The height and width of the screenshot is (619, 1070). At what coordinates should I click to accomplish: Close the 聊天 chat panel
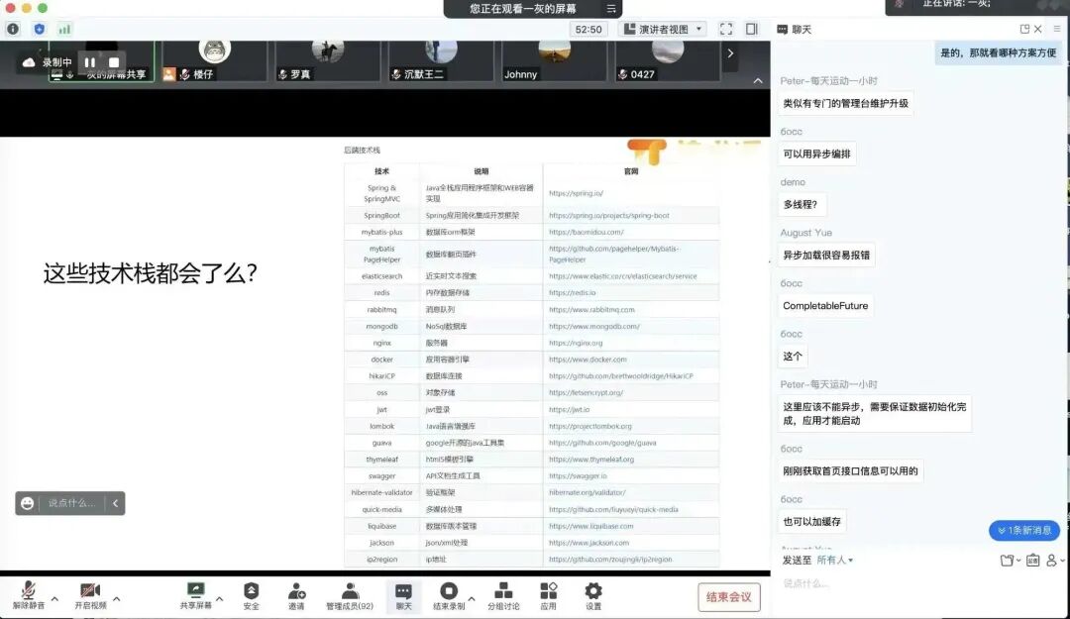[x=1038, y=29]
